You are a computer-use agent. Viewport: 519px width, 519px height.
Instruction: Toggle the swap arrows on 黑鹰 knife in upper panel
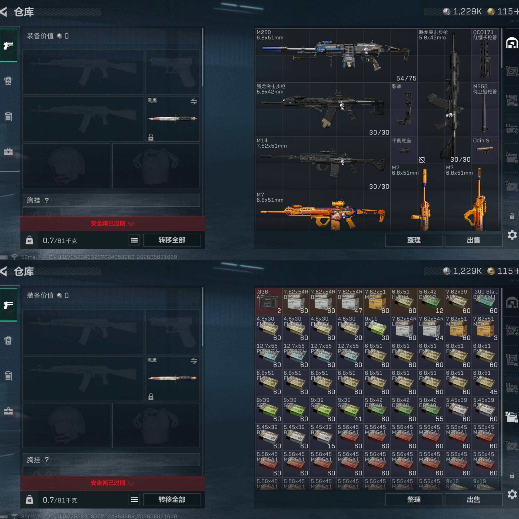point(194,101)
